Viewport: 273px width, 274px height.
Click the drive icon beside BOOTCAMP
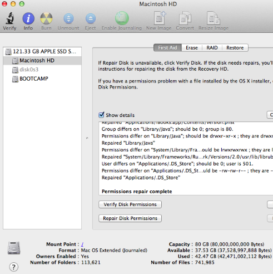tap(15, 79)
